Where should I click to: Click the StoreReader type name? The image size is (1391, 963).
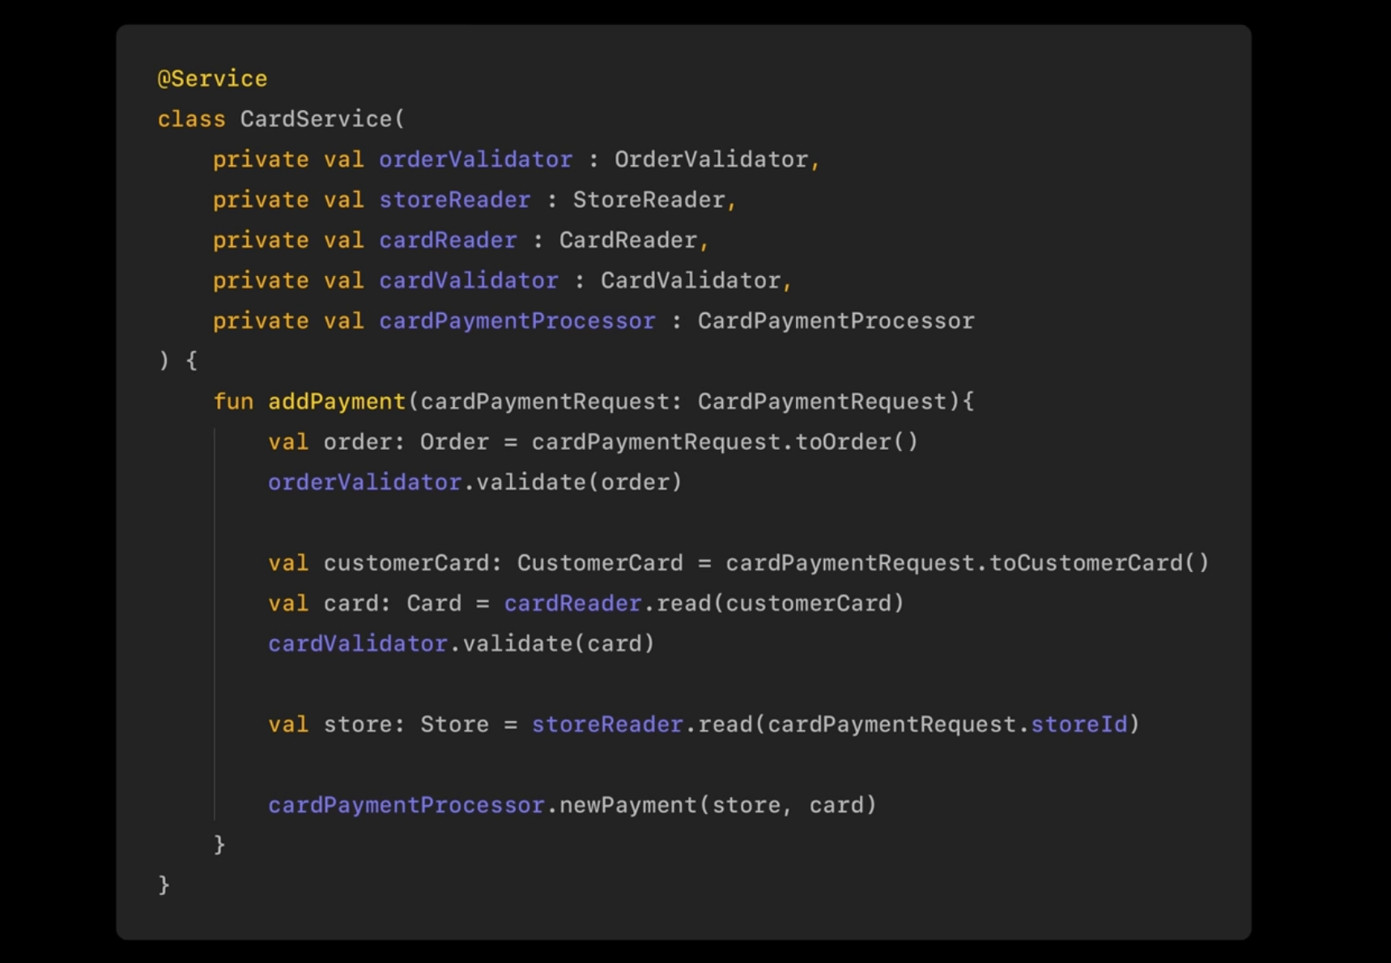tap(649, 200)
